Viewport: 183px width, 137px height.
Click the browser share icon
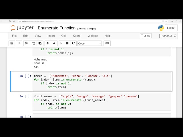(x=180, y=21)
